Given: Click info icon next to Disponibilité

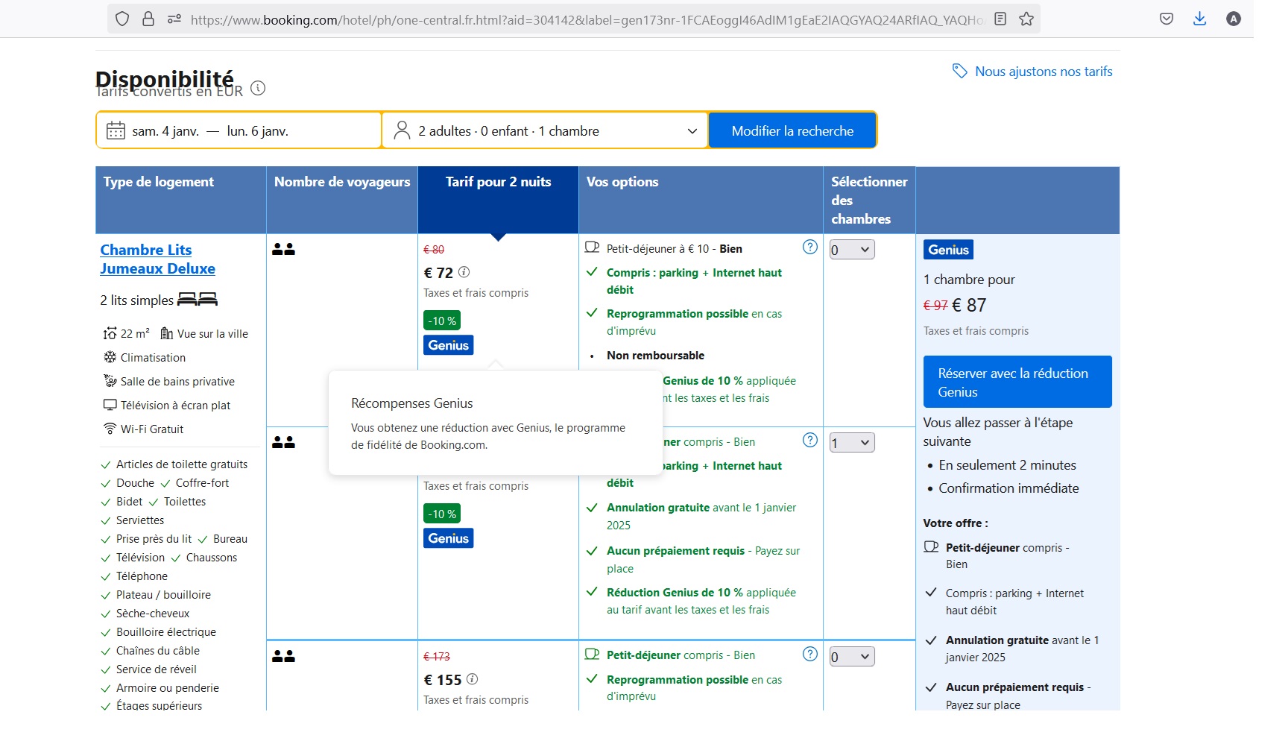Looking at the screenshot, I should tap(258, 88).
